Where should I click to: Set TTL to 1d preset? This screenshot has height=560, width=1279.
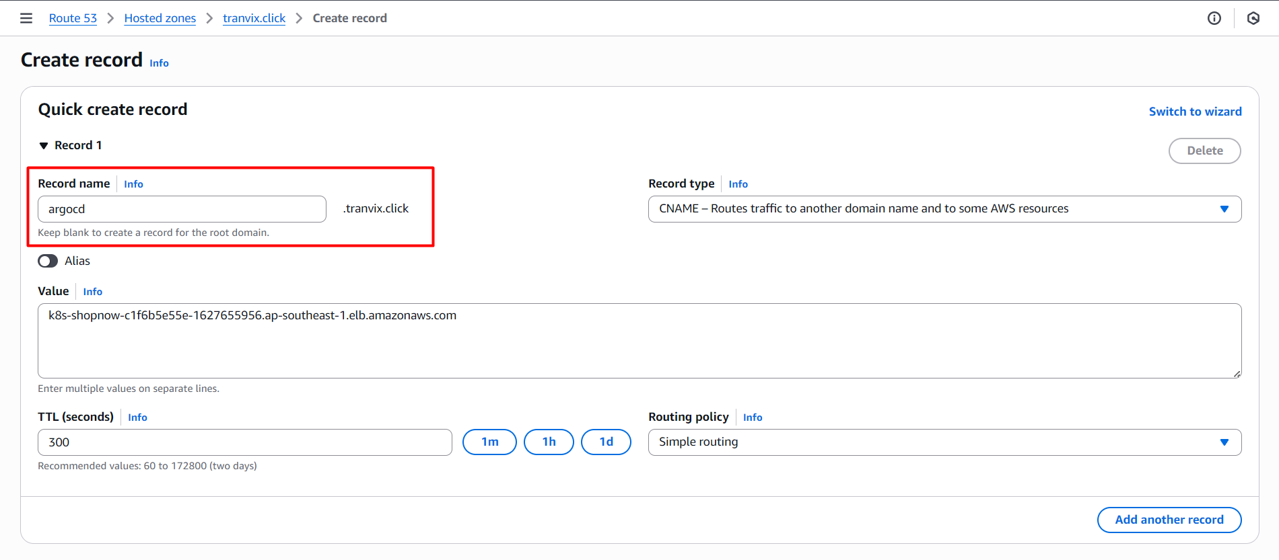(x=606, y=442)
